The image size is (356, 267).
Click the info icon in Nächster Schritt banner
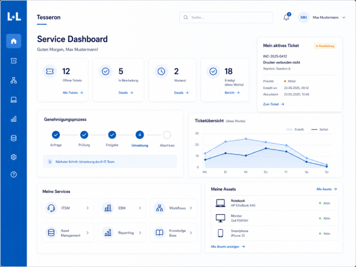point(50,161)
